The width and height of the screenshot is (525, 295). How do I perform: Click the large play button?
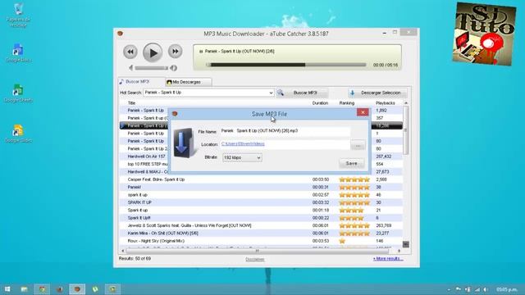point(153,52)
